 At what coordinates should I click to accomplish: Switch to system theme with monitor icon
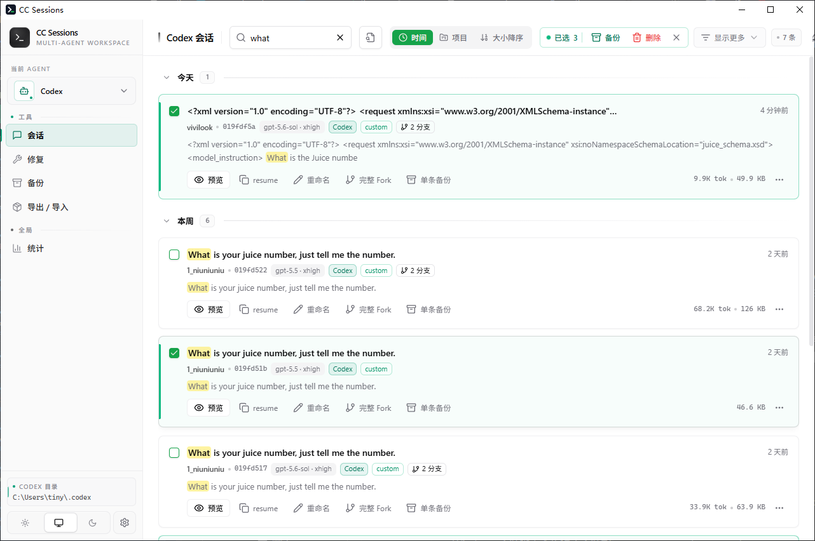pyautogui.click(x=59, y=523)
